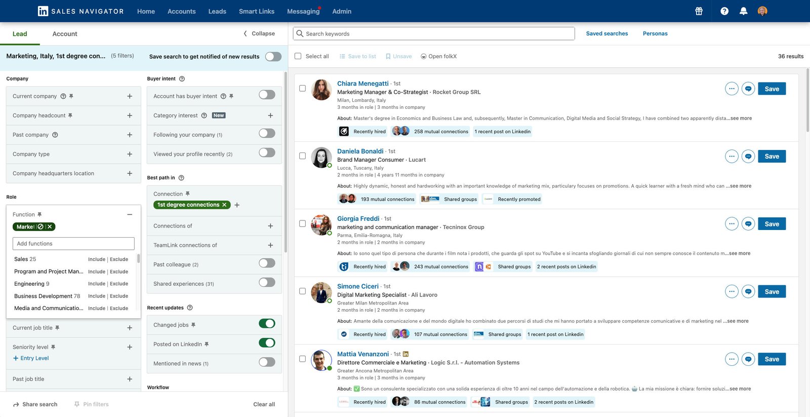
Task: Open the notifications bell
Action: click(x=743, y=11)
